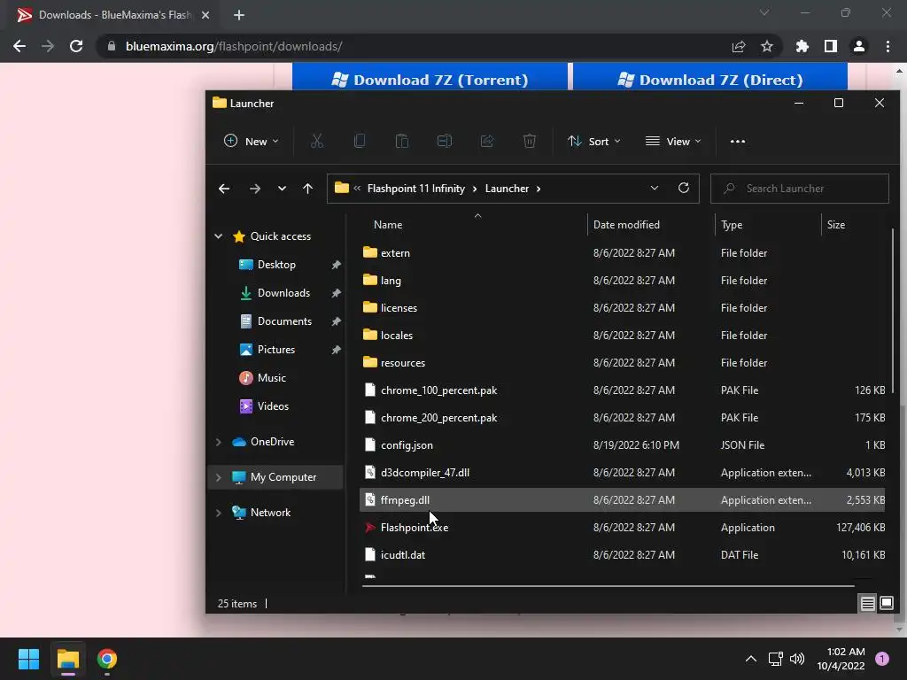Expand the My Computer tree node
Screen dimensions: 907x680
click(219, 477)
